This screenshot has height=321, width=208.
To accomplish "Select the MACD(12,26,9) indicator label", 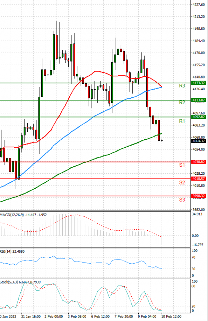I will [x=23, y=215].
